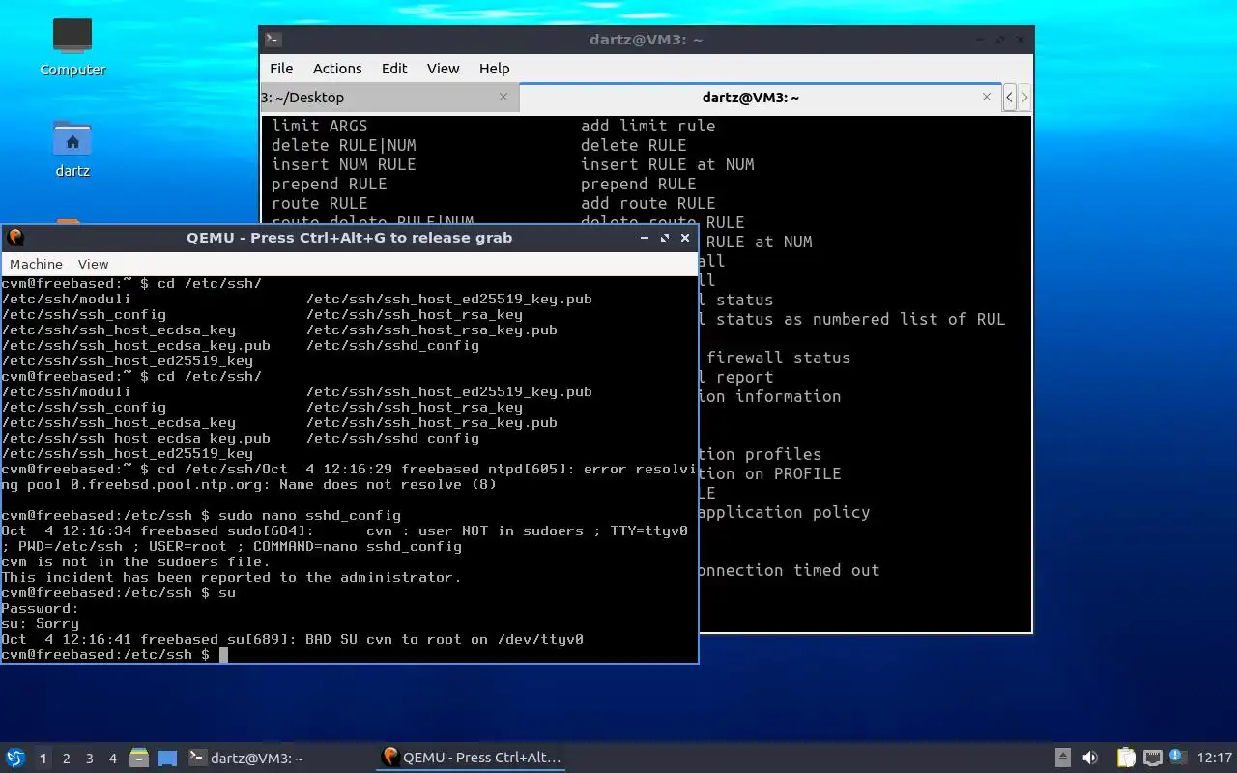Open the network connection tray icon
This screenshot has width=1237, height=773.
point(1152,758)
